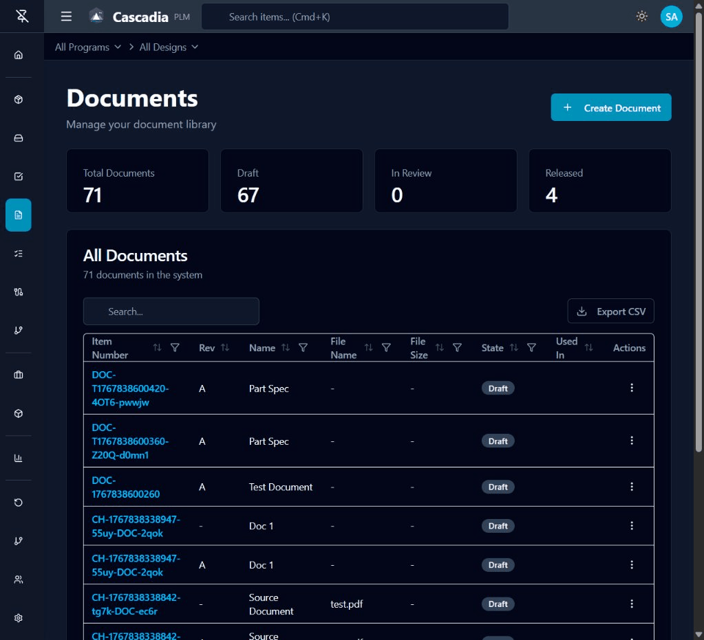
Task: Click inside the documents Search field
Action: click(171, 311)
